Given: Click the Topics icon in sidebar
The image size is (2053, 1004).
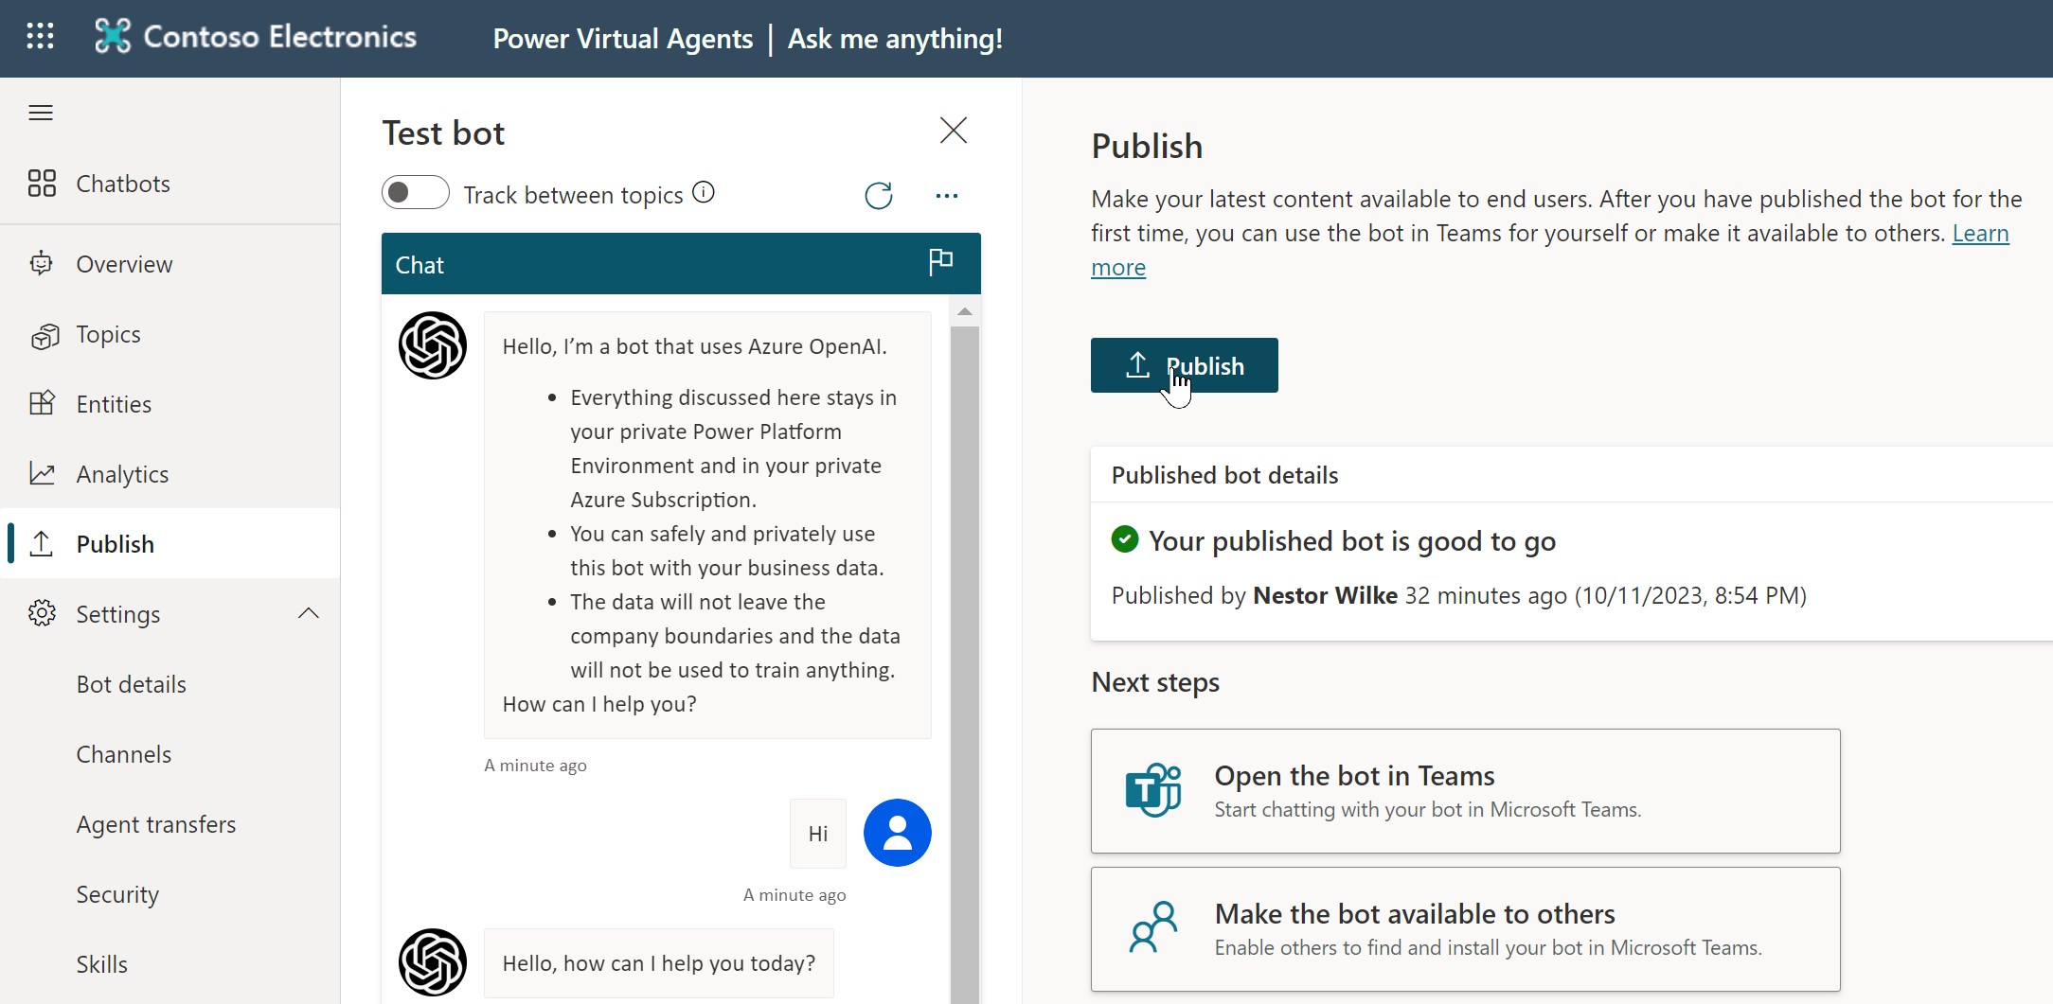Looking at the screenshot, I should coord(44,335).
